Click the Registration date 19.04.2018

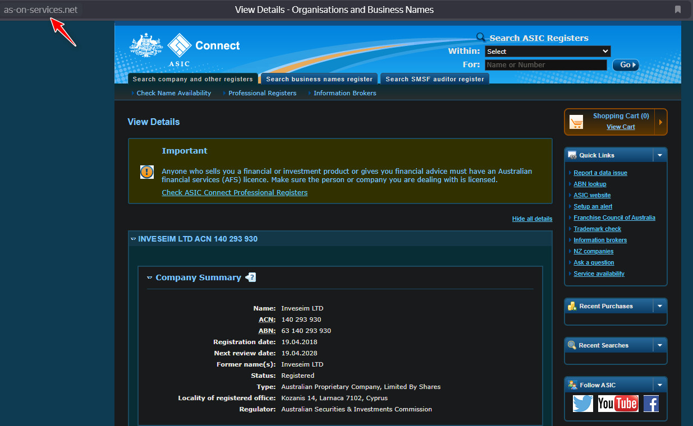click(x=299, y=342)
